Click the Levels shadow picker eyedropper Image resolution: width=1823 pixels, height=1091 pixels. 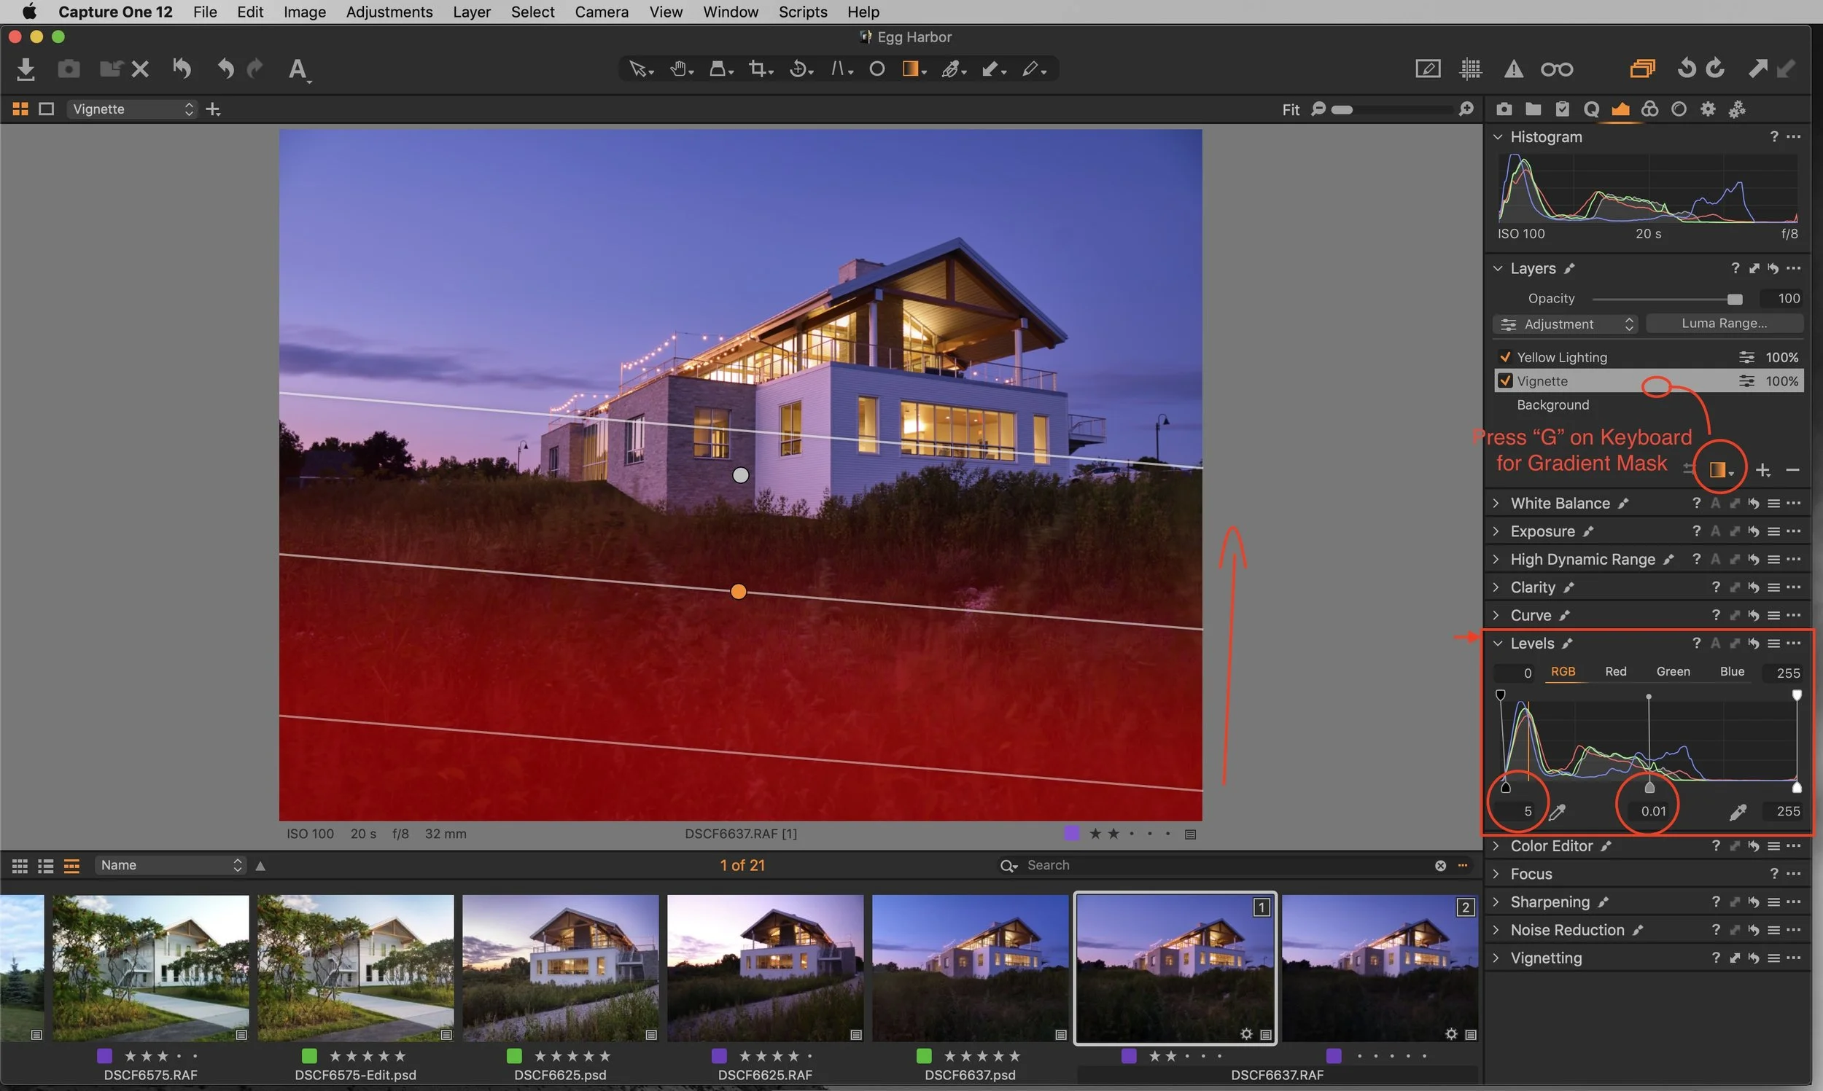tap(1557, 812)
